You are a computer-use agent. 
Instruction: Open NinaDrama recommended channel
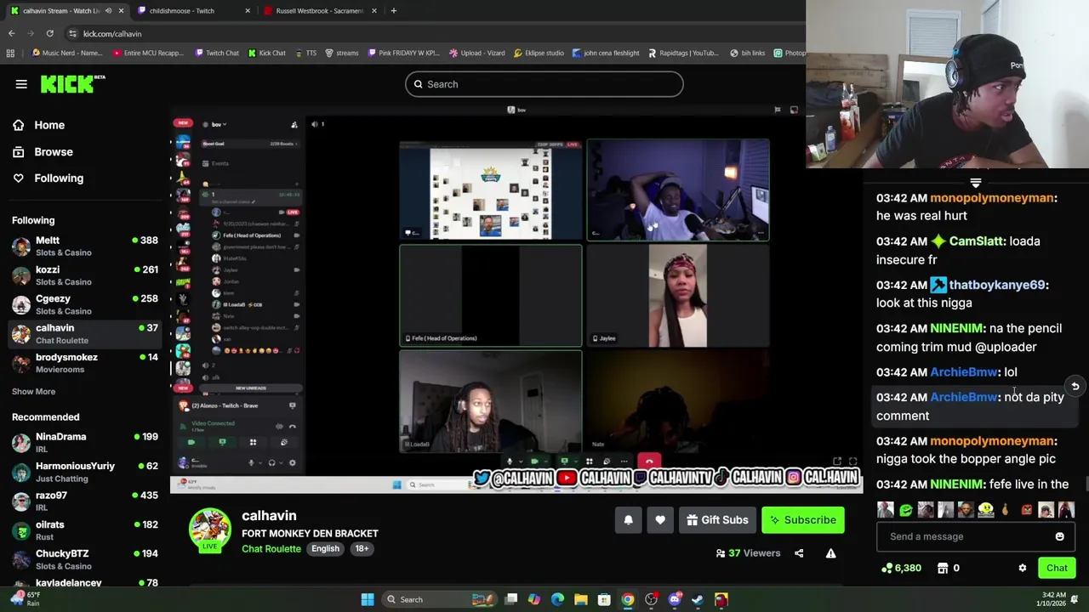tap(85, 442)
